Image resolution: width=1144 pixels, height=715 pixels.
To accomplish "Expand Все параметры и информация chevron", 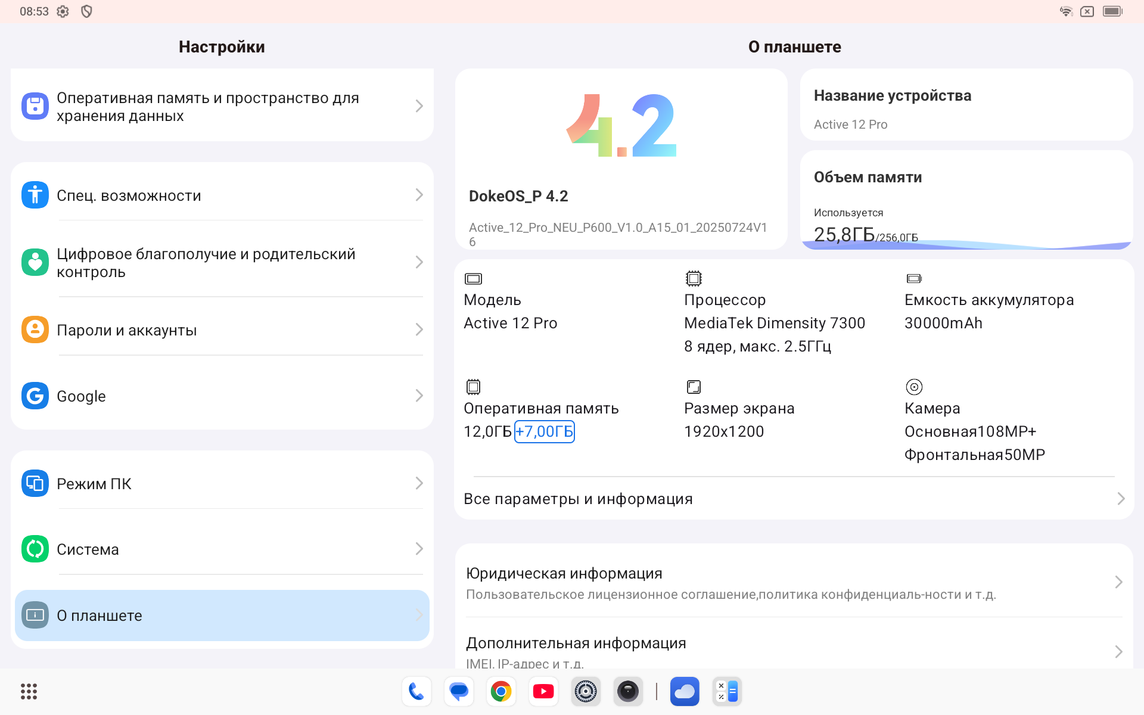I will [1120, 499].
